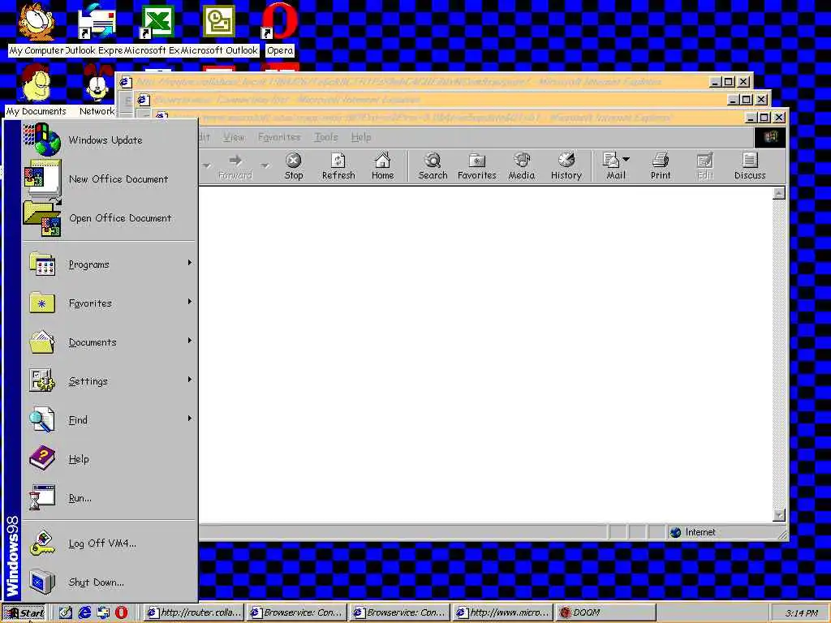Expand the Find submenu

point(110,419)
